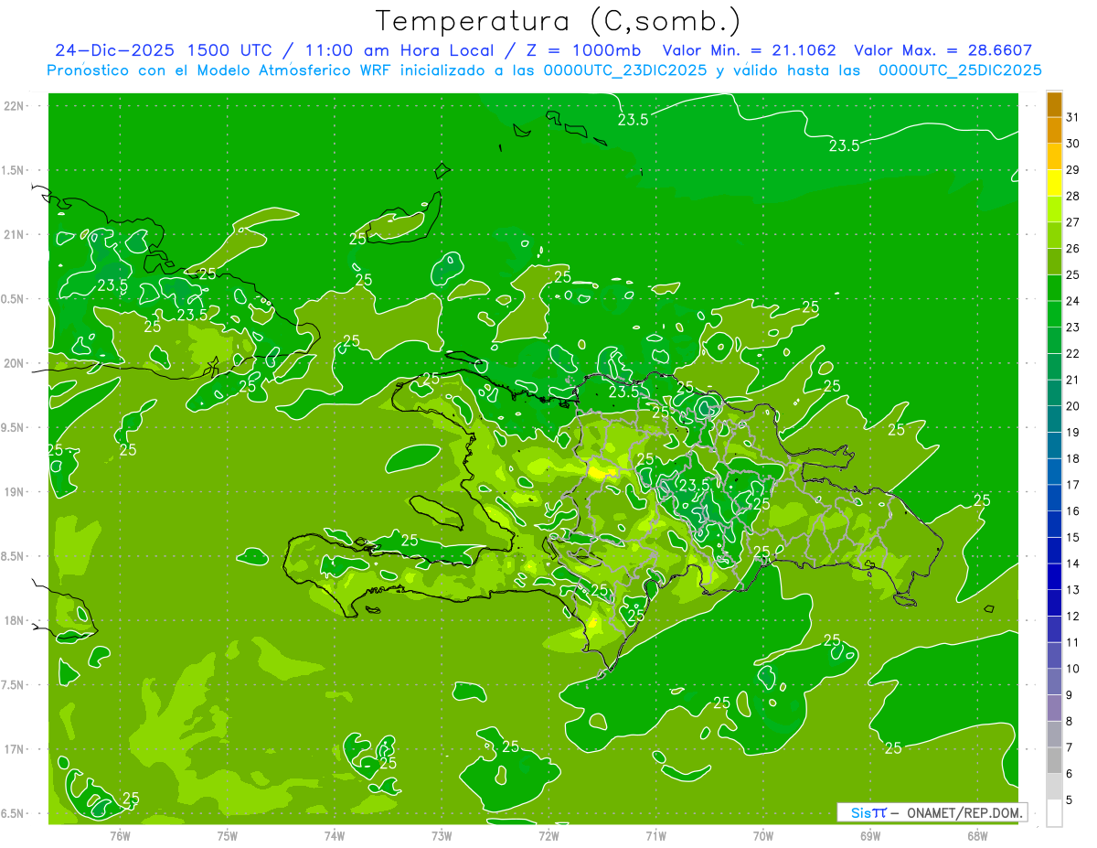This screenshot has height=848, width=1097.
Task: Click the '19N' latitude axis label
Action: [15, 492]
